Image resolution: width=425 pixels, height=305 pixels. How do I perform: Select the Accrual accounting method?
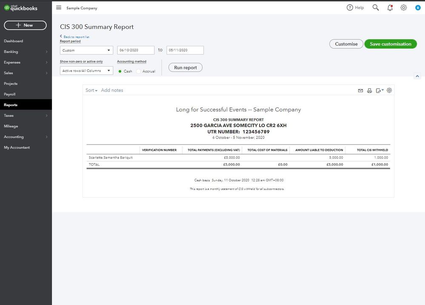tap(139, 71)
